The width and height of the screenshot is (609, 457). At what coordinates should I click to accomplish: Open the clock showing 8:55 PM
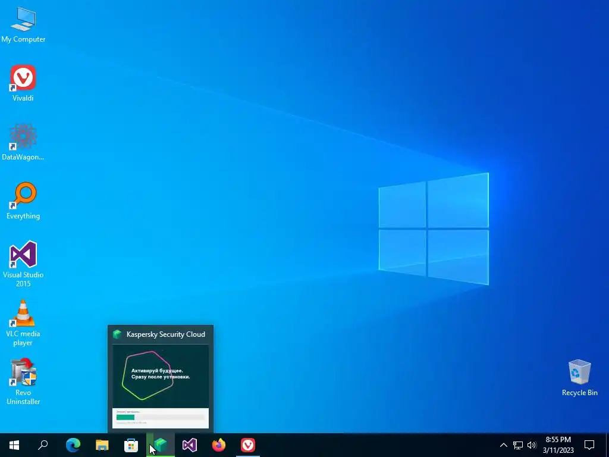pos(558,445)
